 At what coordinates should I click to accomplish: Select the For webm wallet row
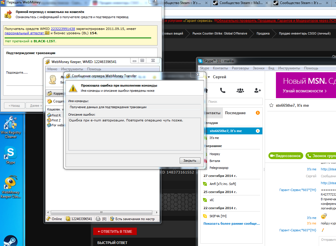[55, 125]
